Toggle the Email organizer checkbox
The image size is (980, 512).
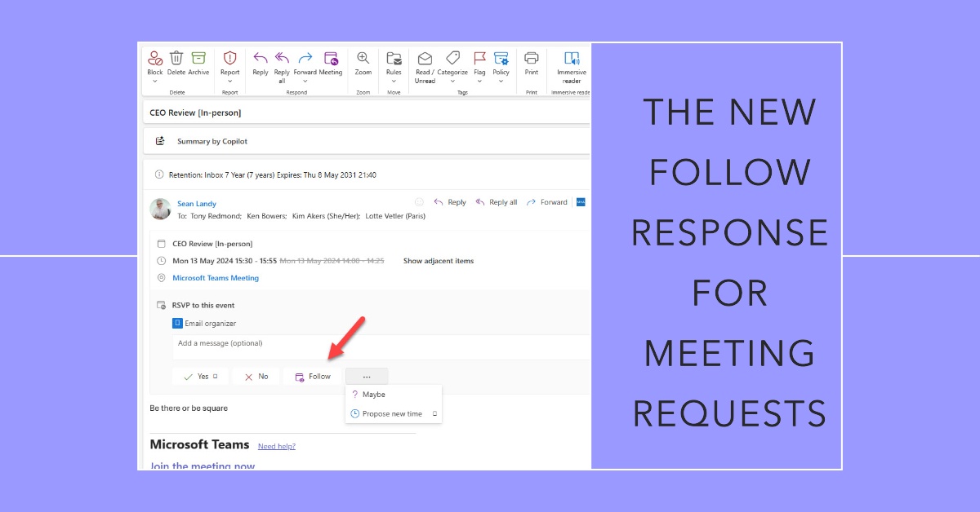(178, 324)
